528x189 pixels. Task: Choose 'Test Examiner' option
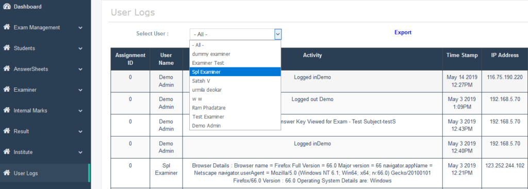tap(235, 117)
